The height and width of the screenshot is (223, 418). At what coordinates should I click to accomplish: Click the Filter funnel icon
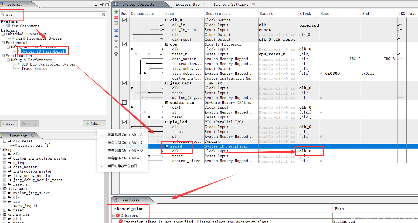[x=116, y=54]
